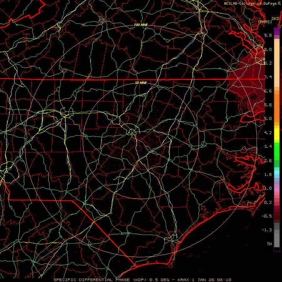Pick the pale peach color bar segment
This screenshot has height=282, width=282.
(277, 64)
